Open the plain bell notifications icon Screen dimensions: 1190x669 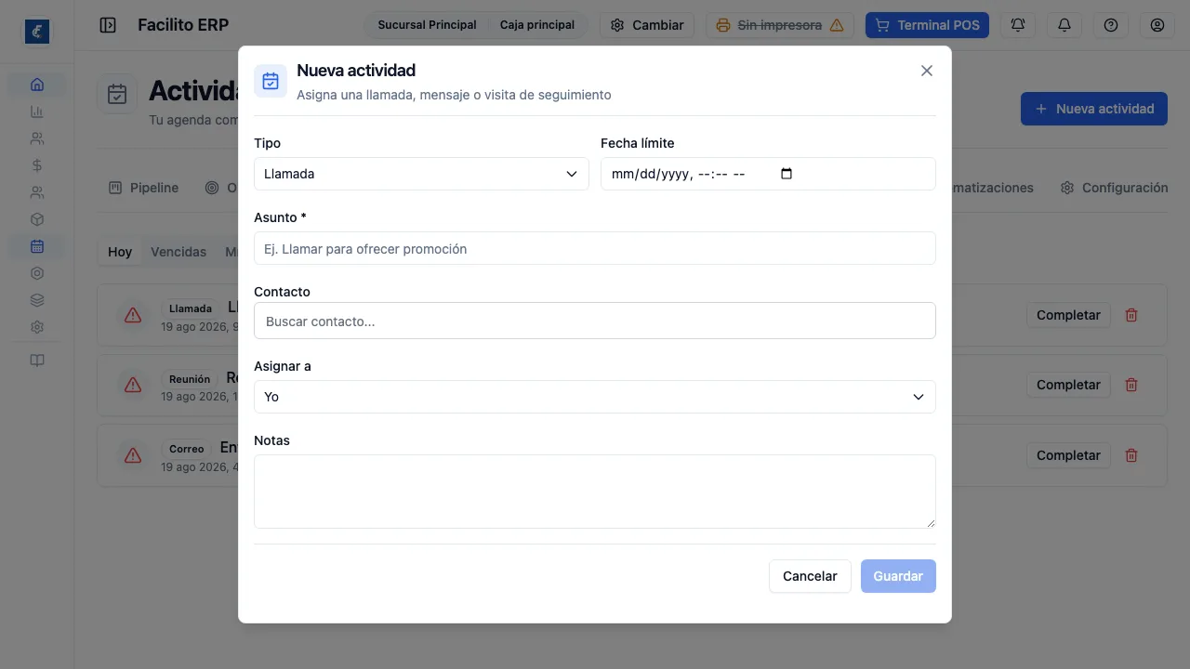pos(1064,25)
